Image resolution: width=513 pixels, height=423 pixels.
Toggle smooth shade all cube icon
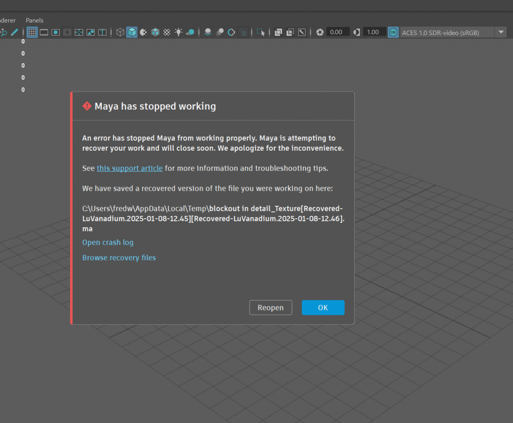(x=132, y=33)
